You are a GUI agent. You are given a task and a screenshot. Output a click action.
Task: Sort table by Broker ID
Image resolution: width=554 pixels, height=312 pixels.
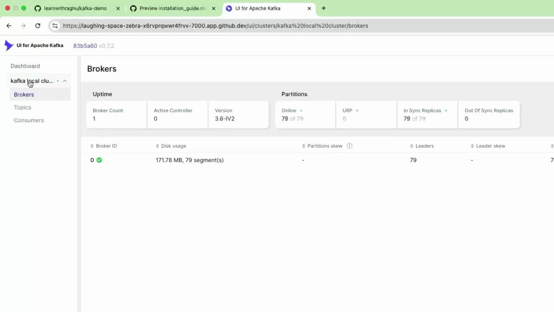104,146
